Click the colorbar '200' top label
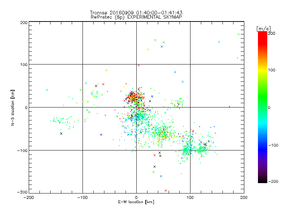287x215 pixels. [x=272, y=33]
